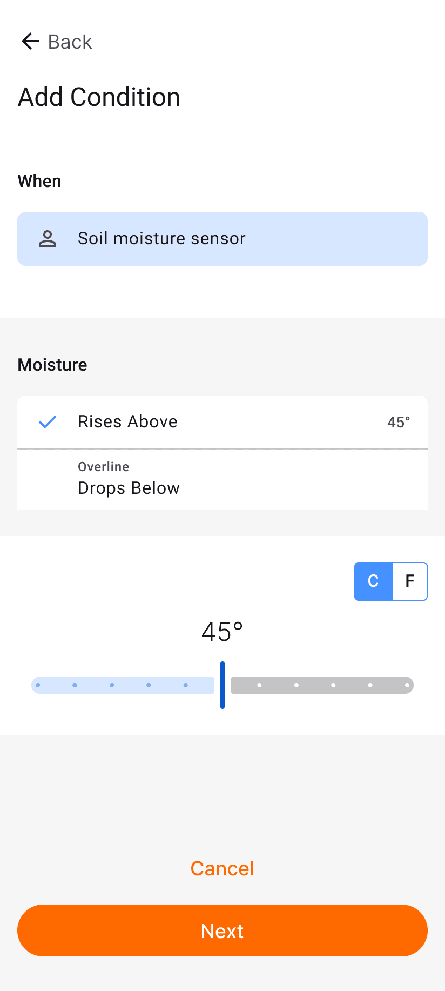Proceed with the Next button
Screen dimensions: 445x991
tap(223, 930)
